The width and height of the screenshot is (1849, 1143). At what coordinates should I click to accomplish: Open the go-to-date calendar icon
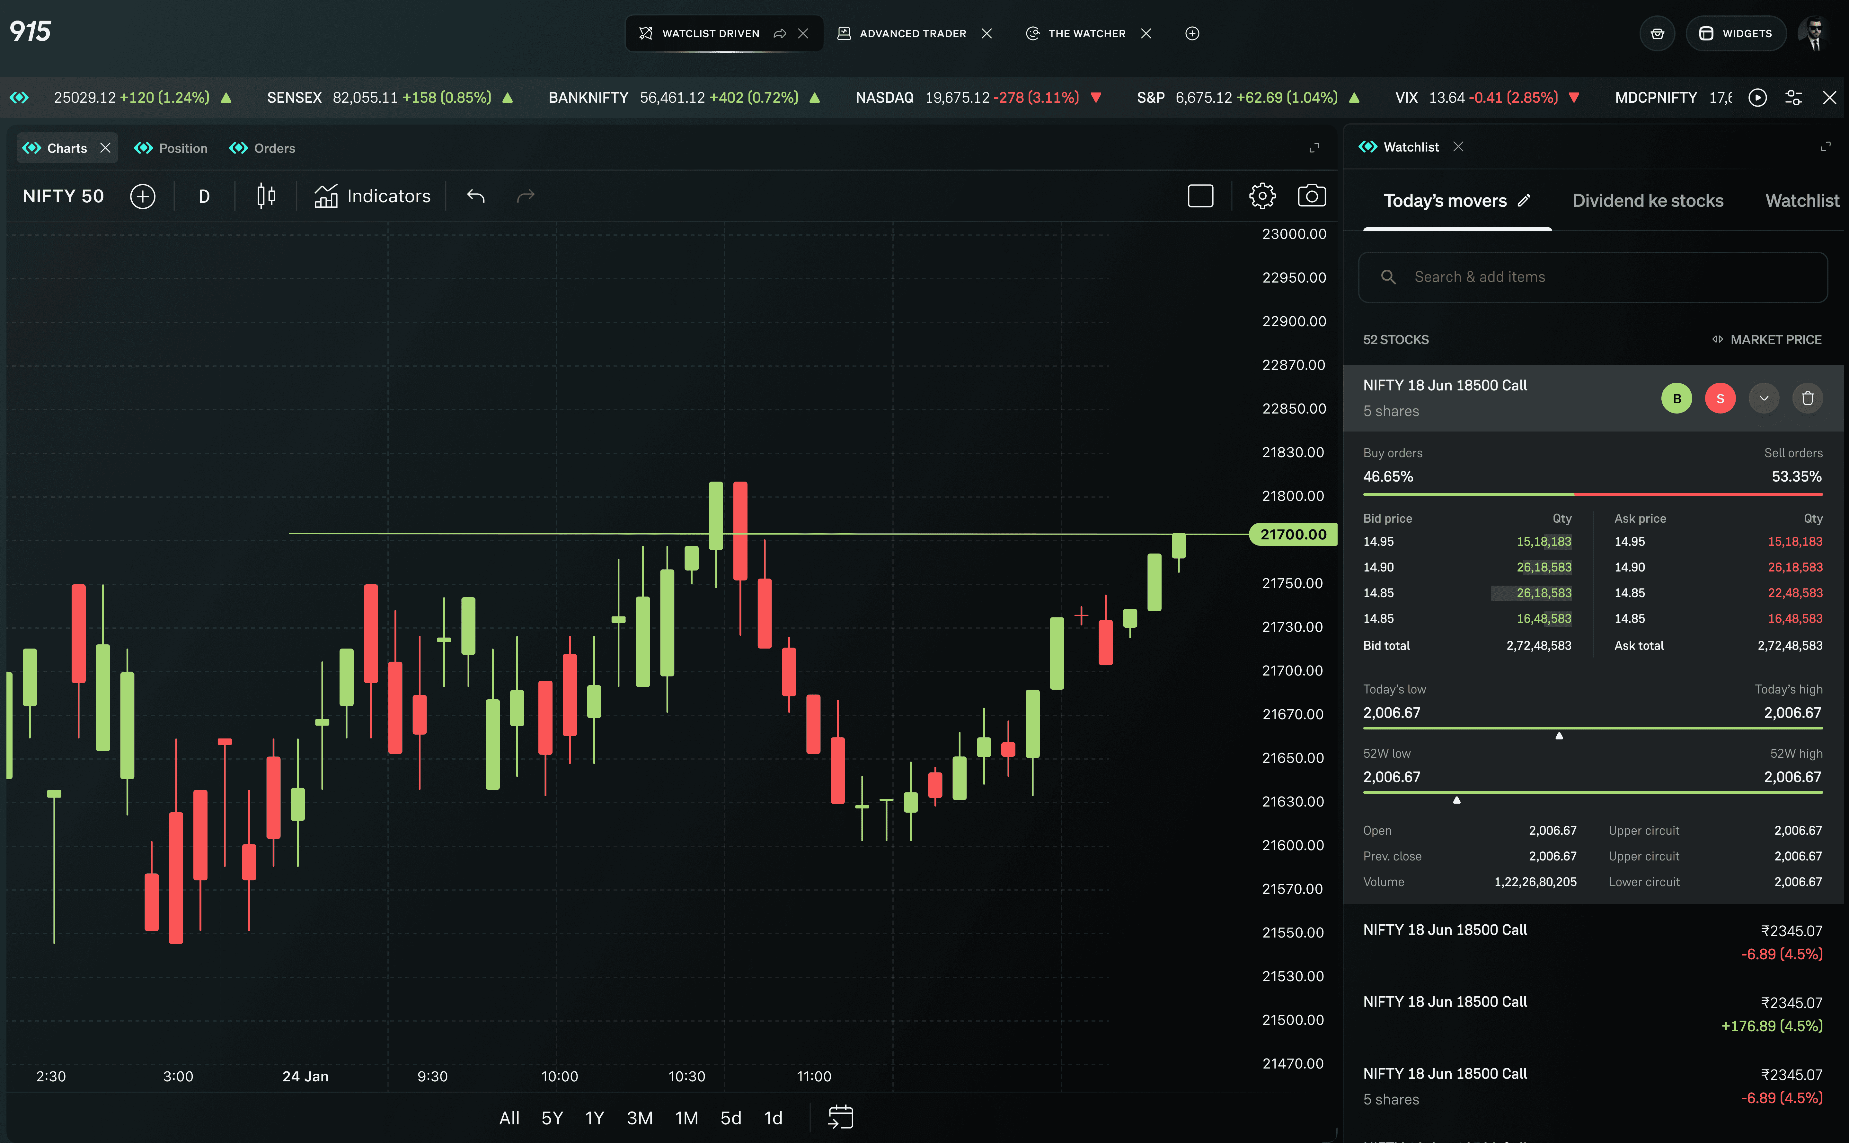click(840, 1117)
